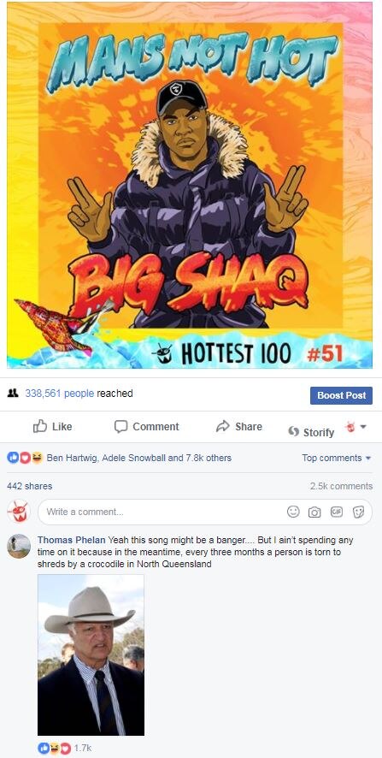Open the GIF picker in comment box
The height and width of the screenshot is (758, 382).
(336, 512)
